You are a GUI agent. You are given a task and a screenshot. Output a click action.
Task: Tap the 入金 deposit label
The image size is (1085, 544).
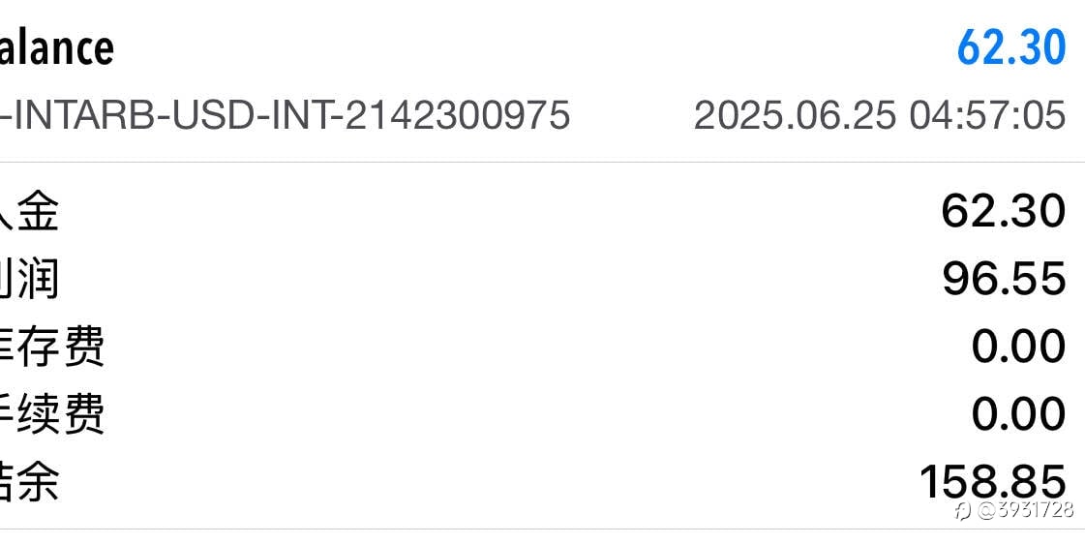[x=29, y=211]
